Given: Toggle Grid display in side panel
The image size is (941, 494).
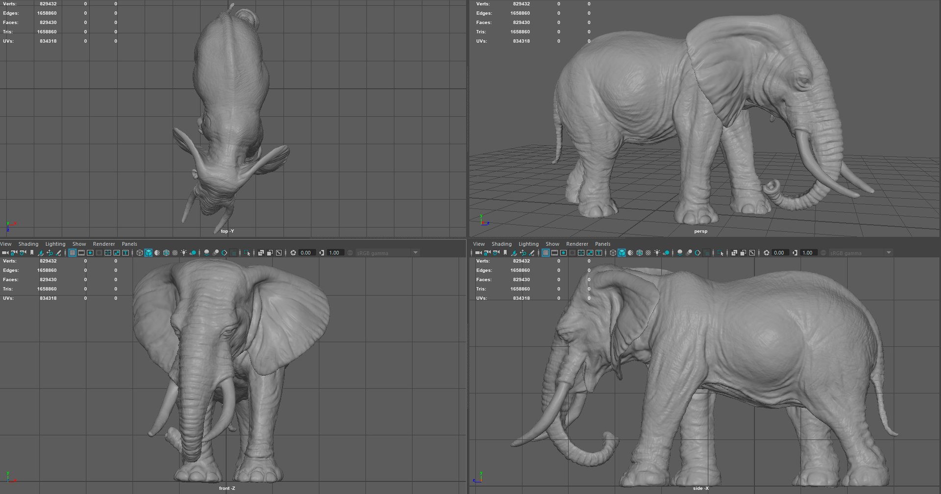Looking at the screenshot, I should 545,253.
